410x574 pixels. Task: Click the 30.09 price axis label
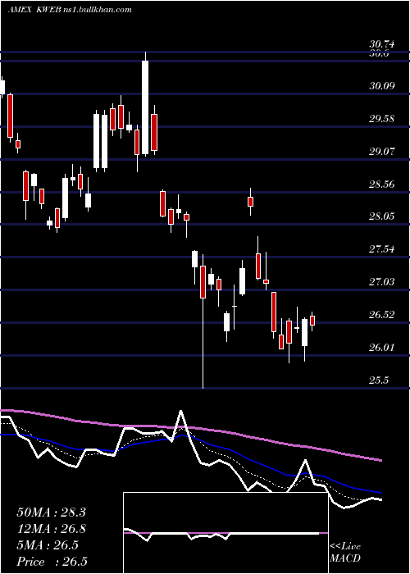(382, 86)
